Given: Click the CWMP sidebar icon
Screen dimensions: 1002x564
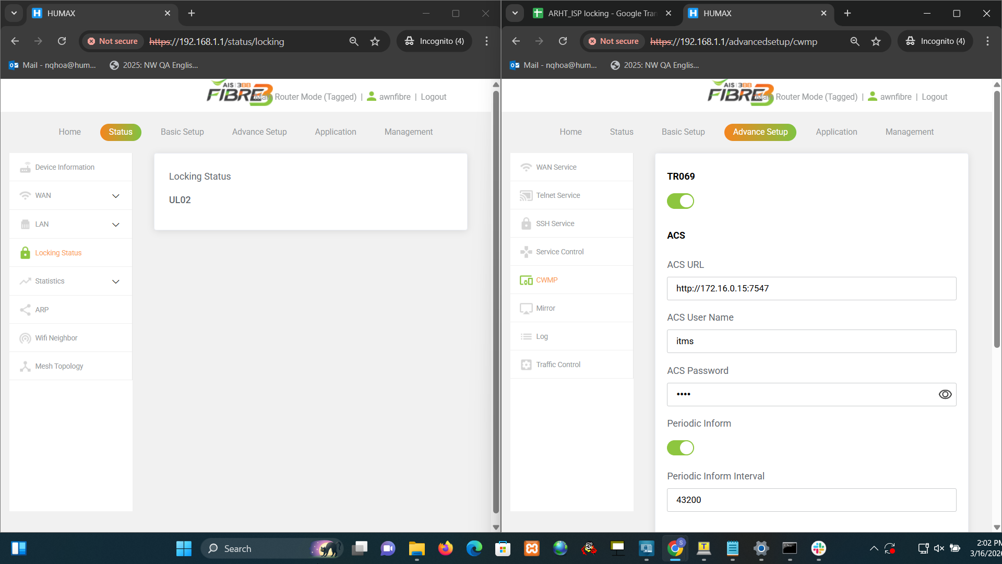Looking at the screenshot, I should [526, 280].
